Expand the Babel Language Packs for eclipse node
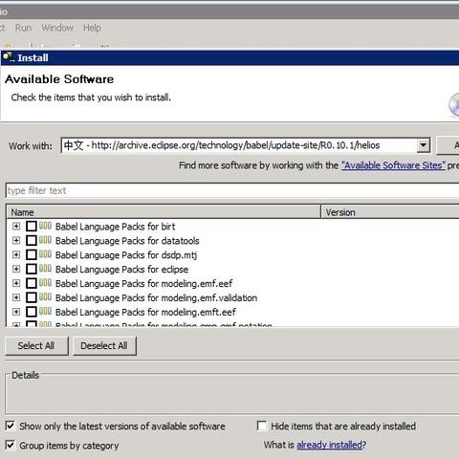459x459 pixels. pyautogui.click(x=16, y=269)
